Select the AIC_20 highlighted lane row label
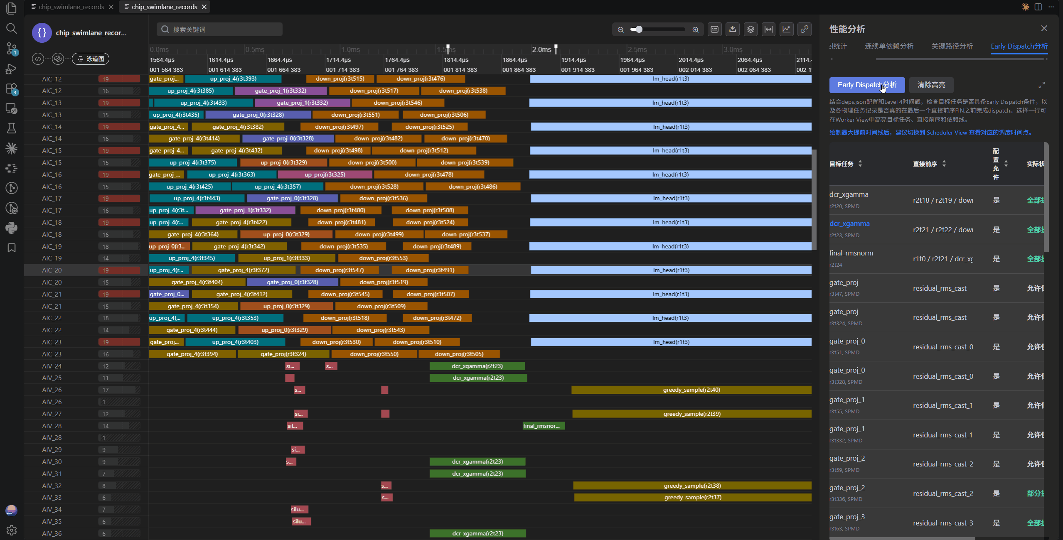1063x540 pixels. pyautogui.click(x=52, y=270)
